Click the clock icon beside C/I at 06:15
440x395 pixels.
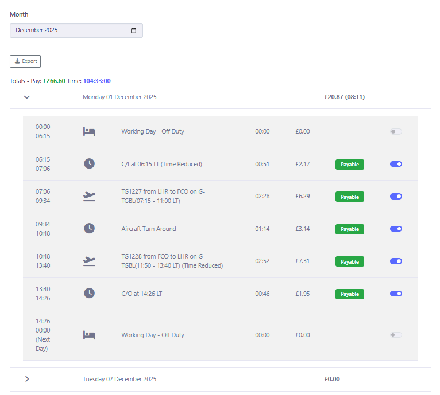[89, 164]
